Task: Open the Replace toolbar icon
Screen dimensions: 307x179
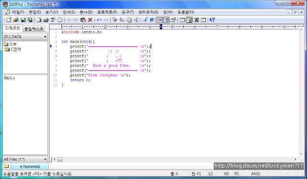Action: point(122,20)
